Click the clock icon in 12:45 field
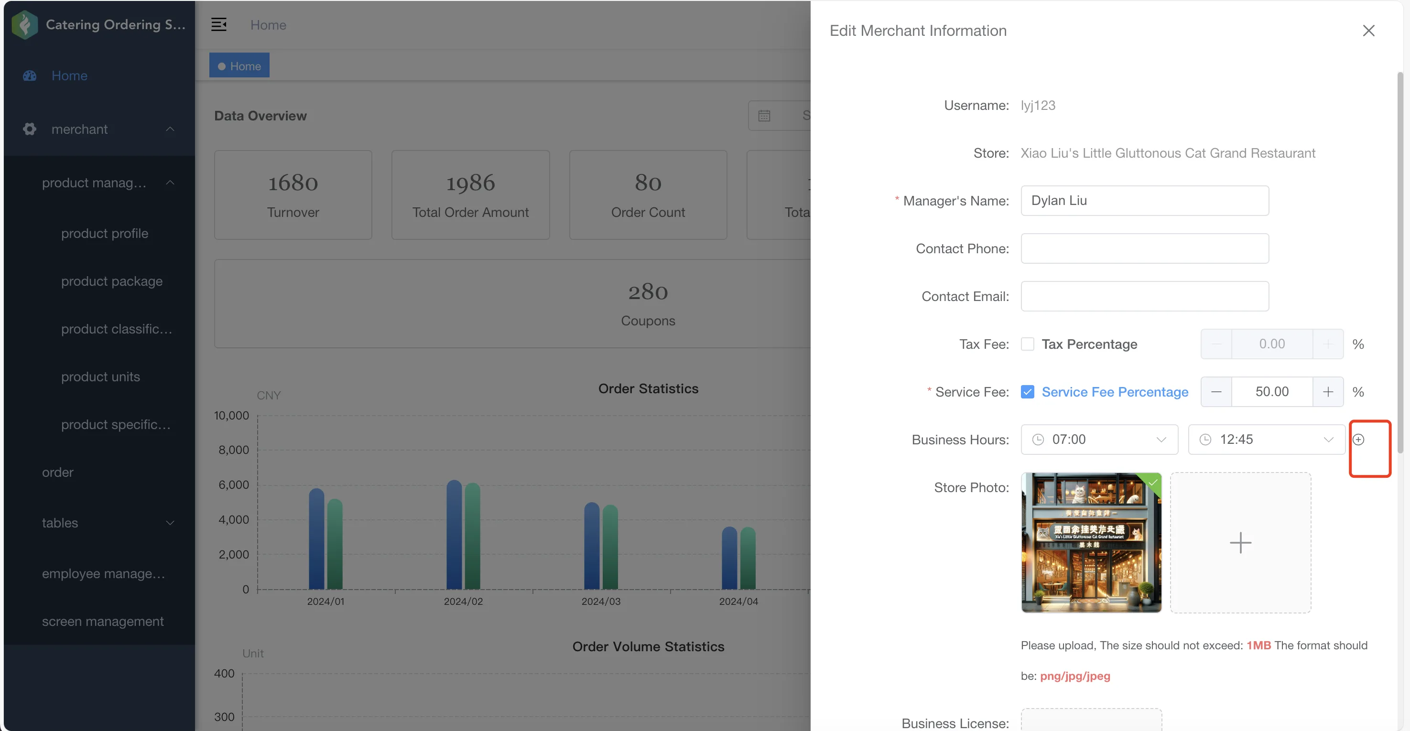Screen dimensions: 1410x731 [x=1205, y=440]
